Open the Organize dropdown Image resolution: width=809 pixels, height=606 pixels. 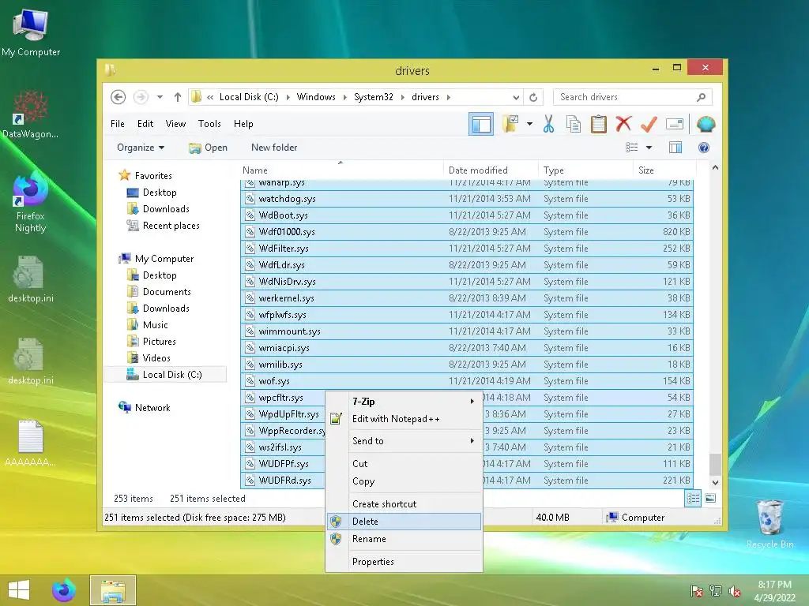click(141, 148)
